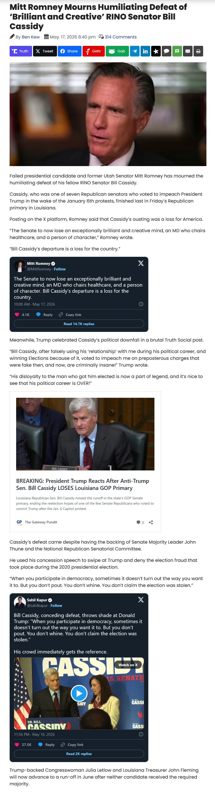Share the article on Facebook
215x793 pixels.
coord(69,51)
